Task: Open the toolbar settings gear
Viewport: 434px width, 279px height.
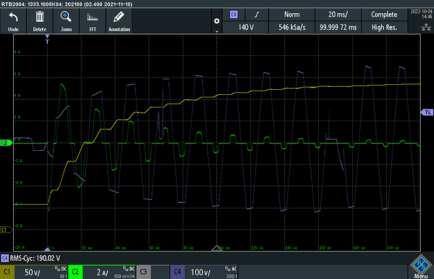Action: tap(217, 21)
